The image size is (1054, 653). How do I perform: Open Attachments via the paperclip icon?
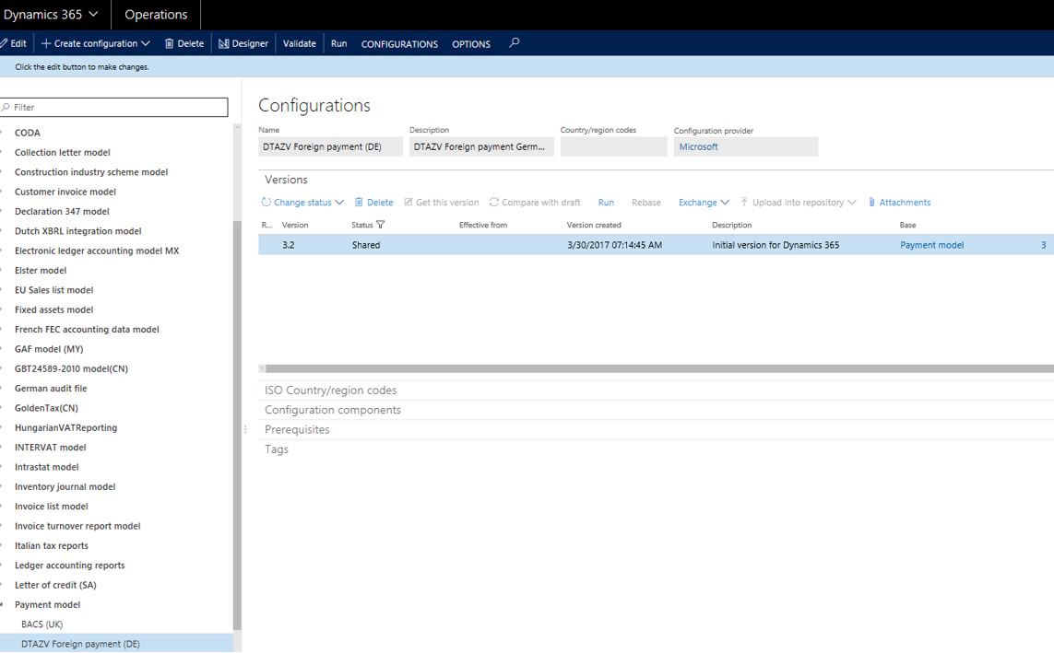click(871, 203)
